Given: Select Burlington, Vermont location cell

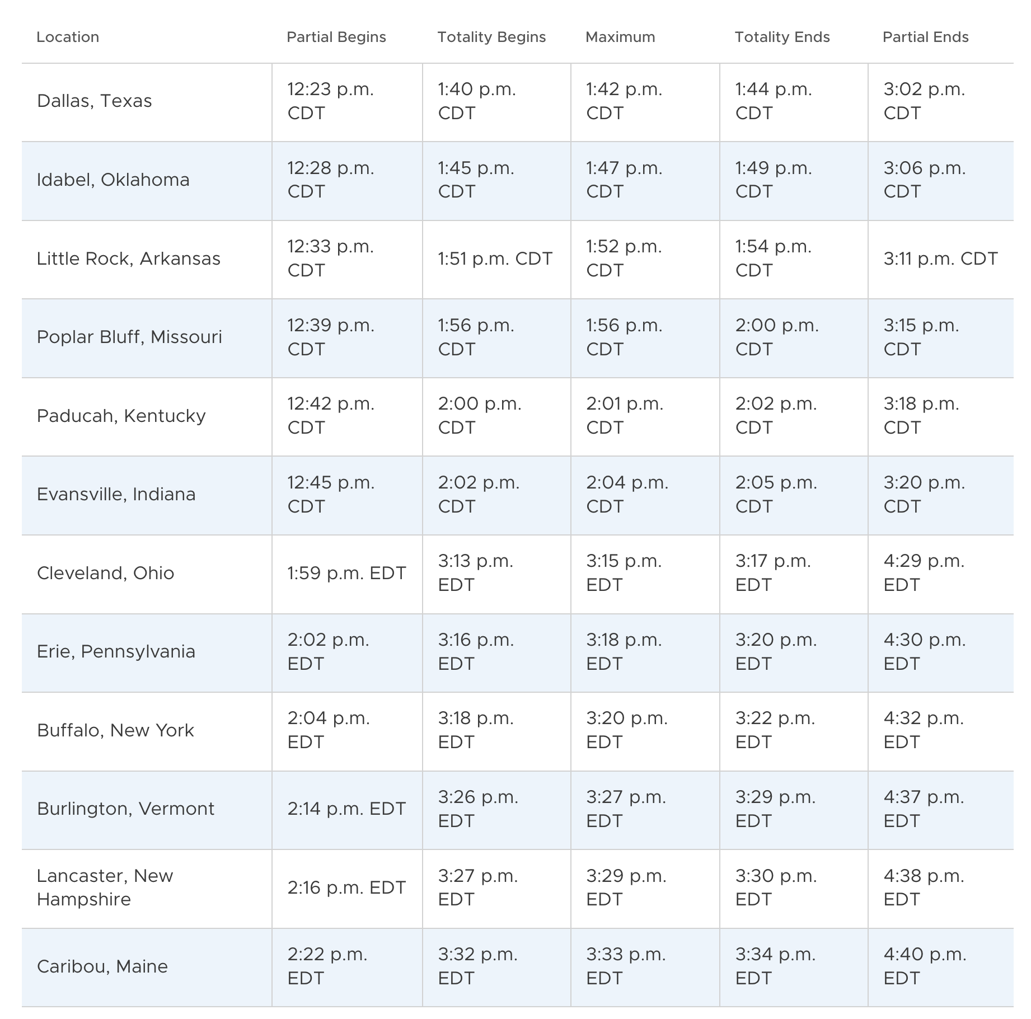Looking at the screenshot, I should point(147,810).
